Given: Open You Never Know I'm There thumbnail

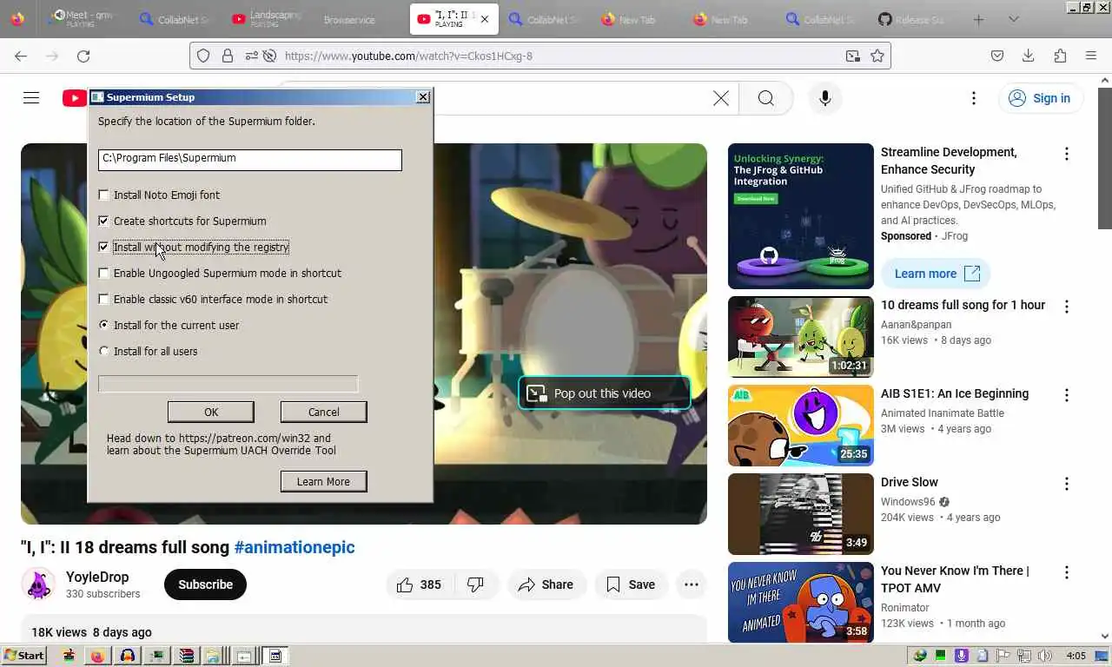Looking at the screenshot, I should [x=801, y=603].
